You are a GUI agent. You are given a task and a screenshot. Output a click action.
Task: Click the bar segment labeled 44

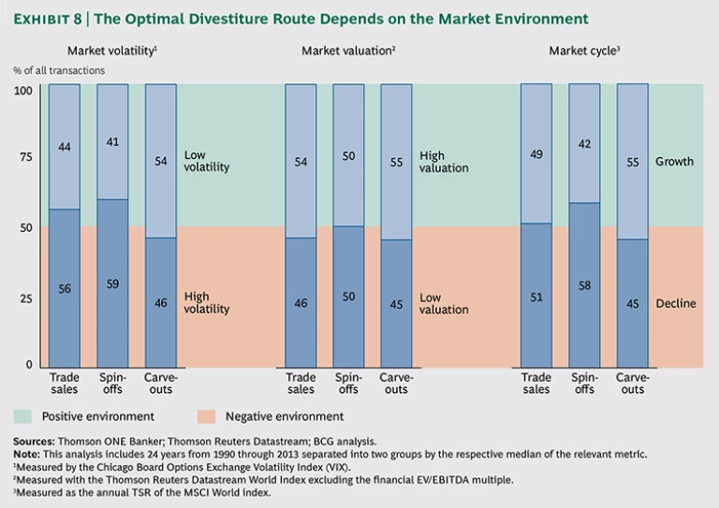pyautogui.click(x=64, y=146)
